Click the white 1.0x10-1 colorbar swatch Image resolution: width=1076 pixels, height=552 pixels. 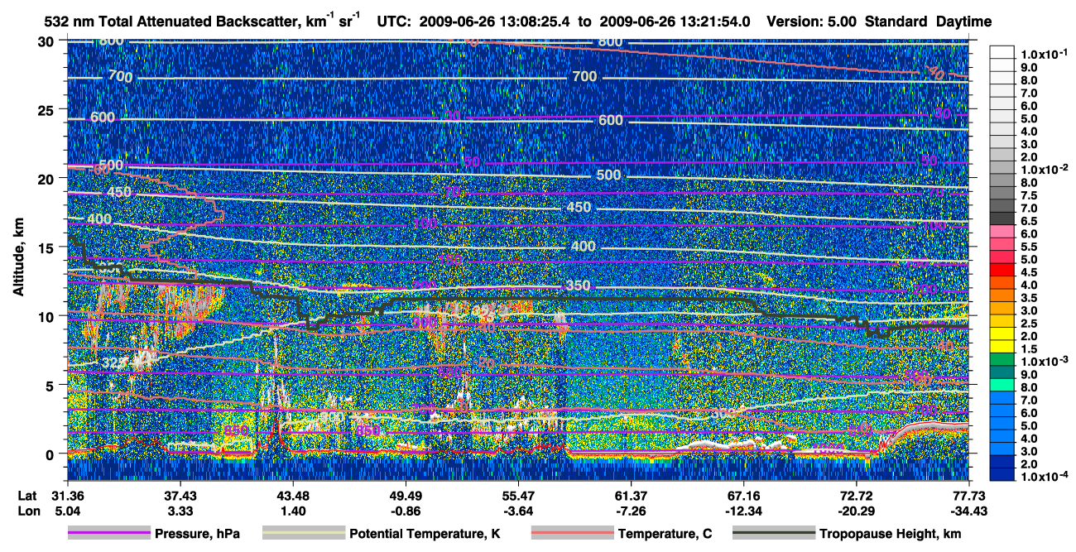tap(1002, 53)
